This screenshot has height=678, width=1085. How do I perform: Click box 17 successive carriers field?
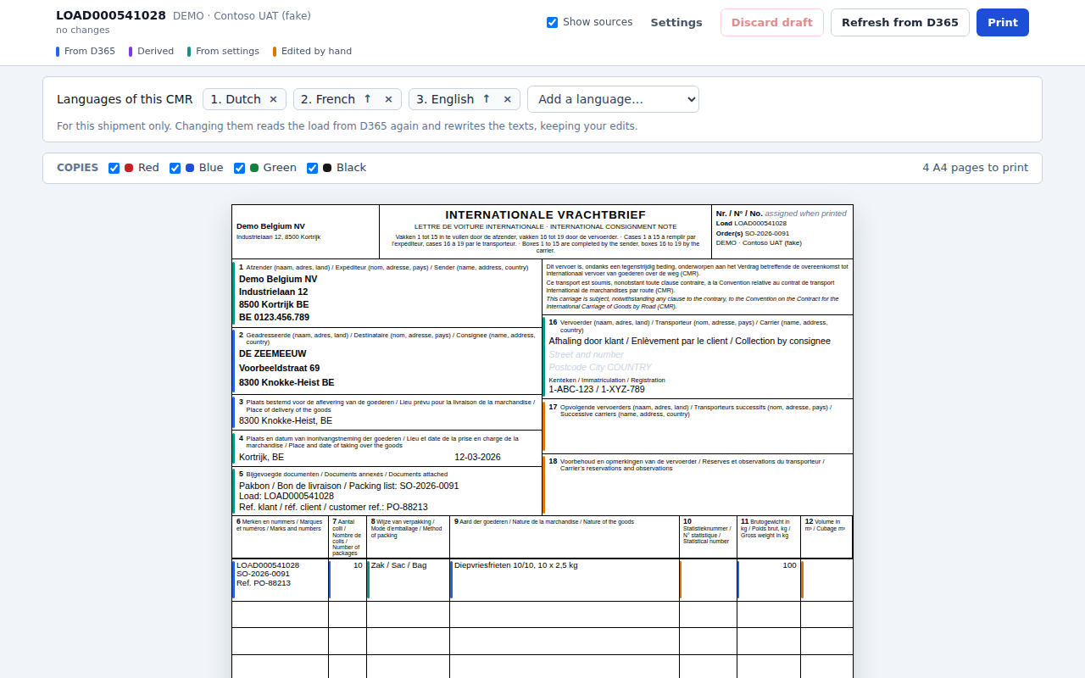tap(698, 426)
